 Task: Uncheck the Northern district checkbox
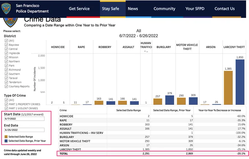6,61
